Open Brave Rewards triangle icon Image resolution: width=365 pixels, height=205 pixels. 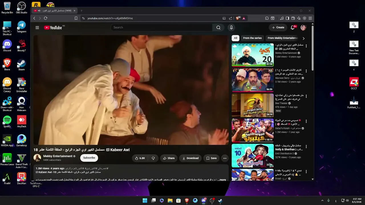click(244, 18)
